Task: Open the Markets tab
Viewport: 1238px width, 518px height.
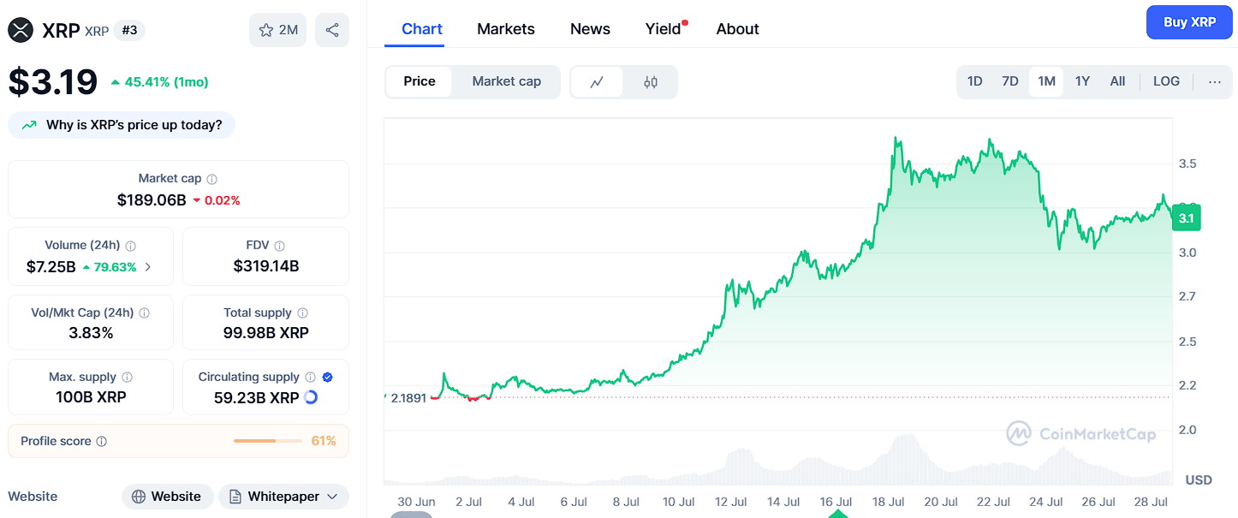Action: pyautogui.click(x=506, y=29)
